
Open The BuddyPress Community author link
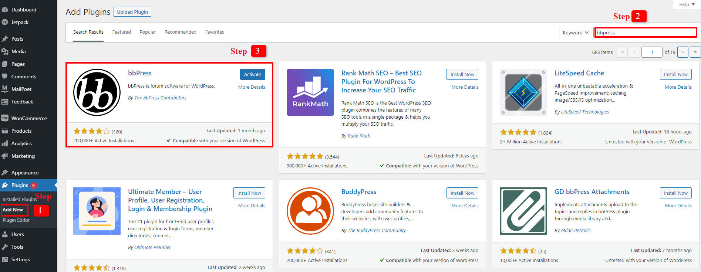[377, 231]
